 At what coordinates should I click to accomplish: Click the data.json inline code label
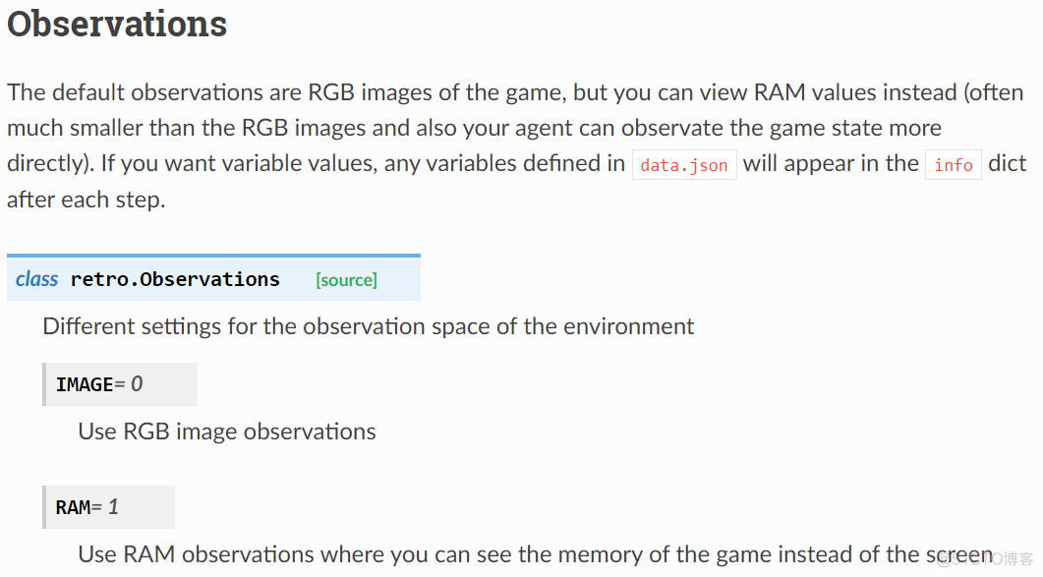click(x=684, y=165)
